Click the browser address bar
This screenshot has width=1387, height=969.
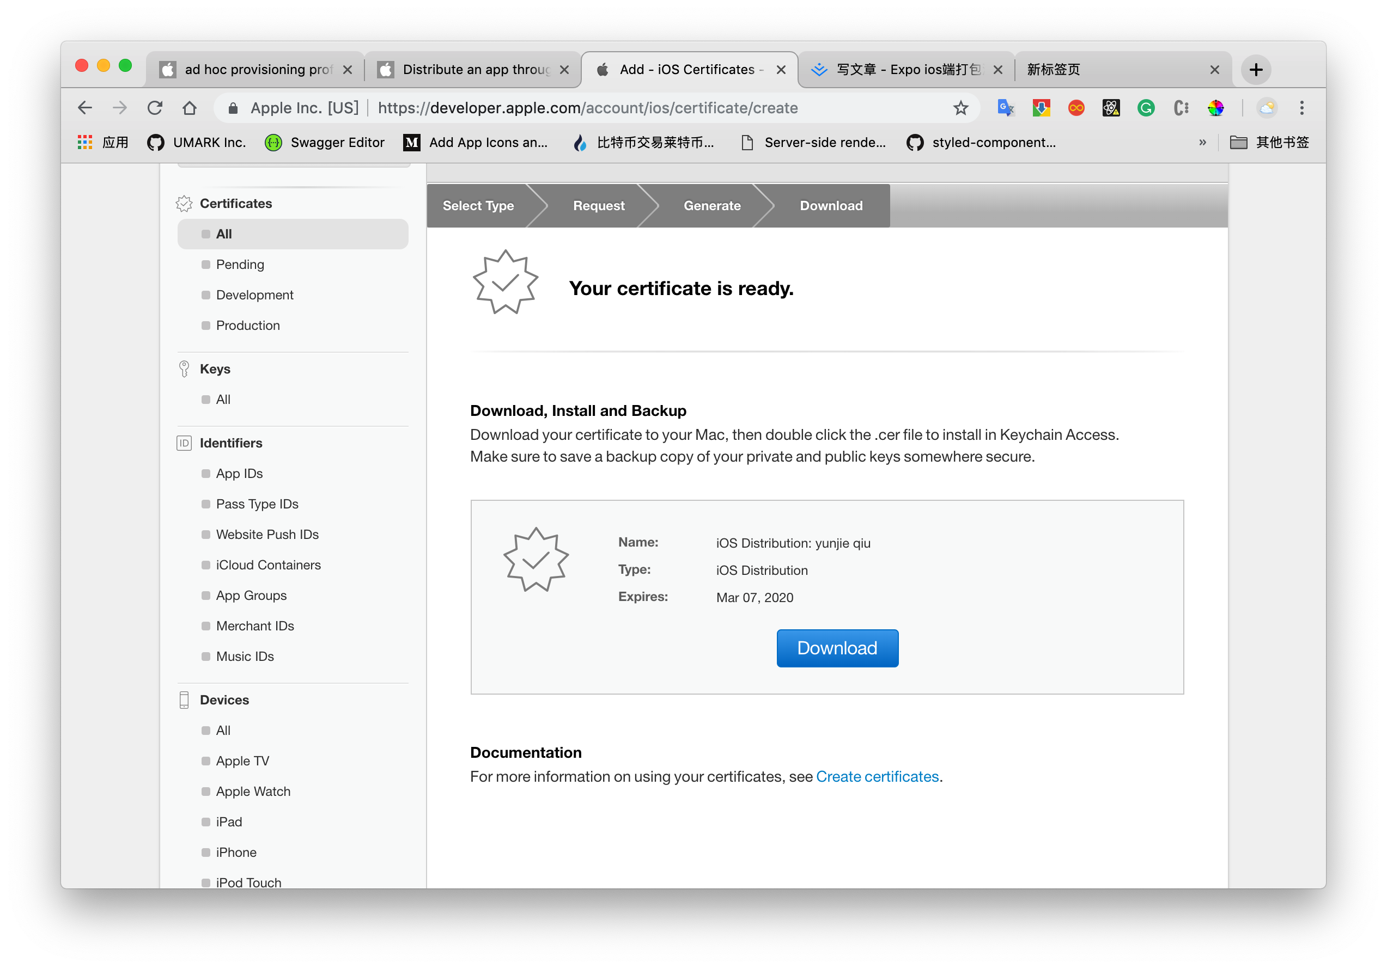click(586, 108)
